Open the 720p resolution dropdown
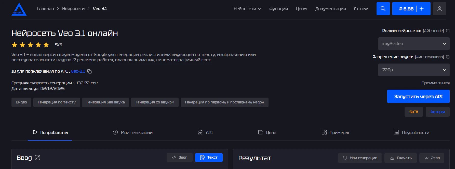Viewport: 455px width, 169px height. [414, 70]
